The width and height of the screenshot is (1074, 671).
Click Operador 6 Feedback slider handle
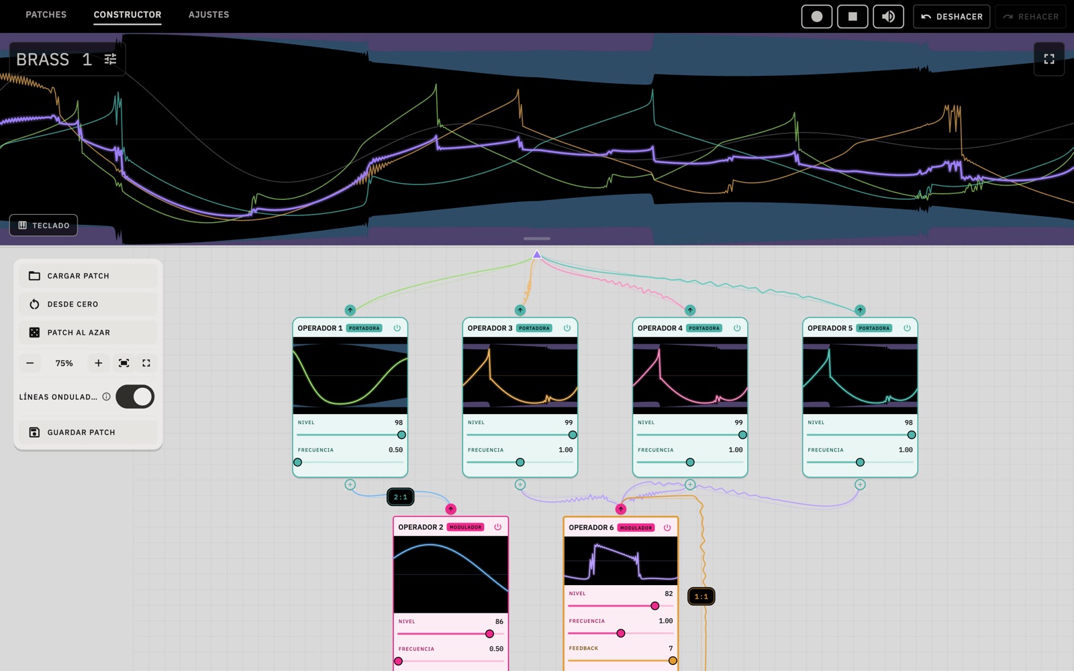point(673,661)
